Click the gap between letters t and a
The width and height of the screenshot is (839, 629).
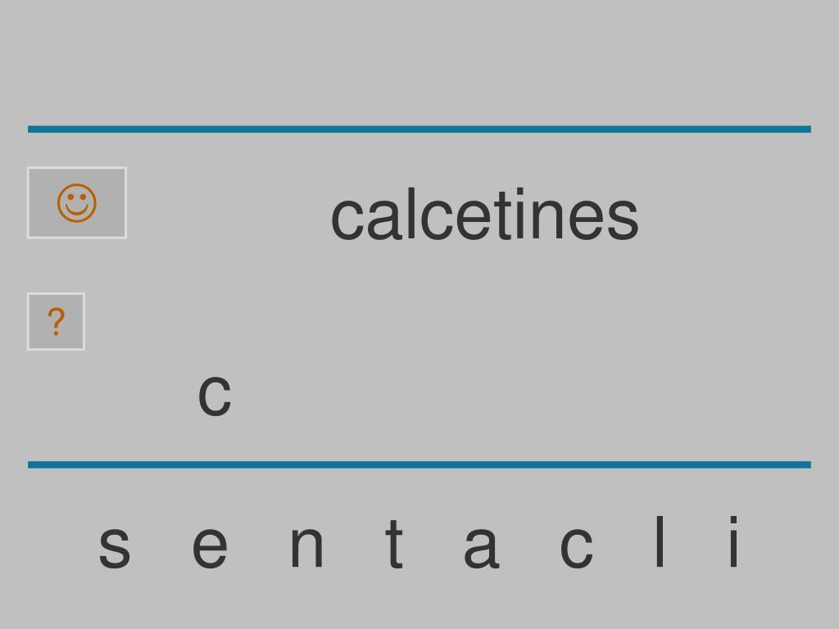434,543
